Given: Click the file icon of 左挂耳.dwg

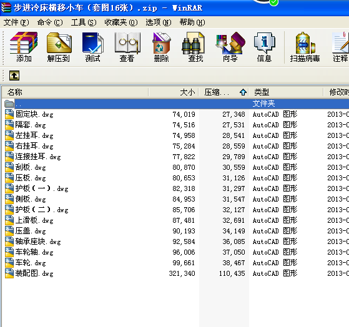Looking at the screenshot, I should point(9,135).
